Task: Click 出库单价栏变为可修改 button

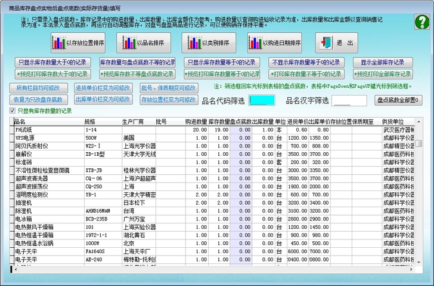Action: point(103,99)
